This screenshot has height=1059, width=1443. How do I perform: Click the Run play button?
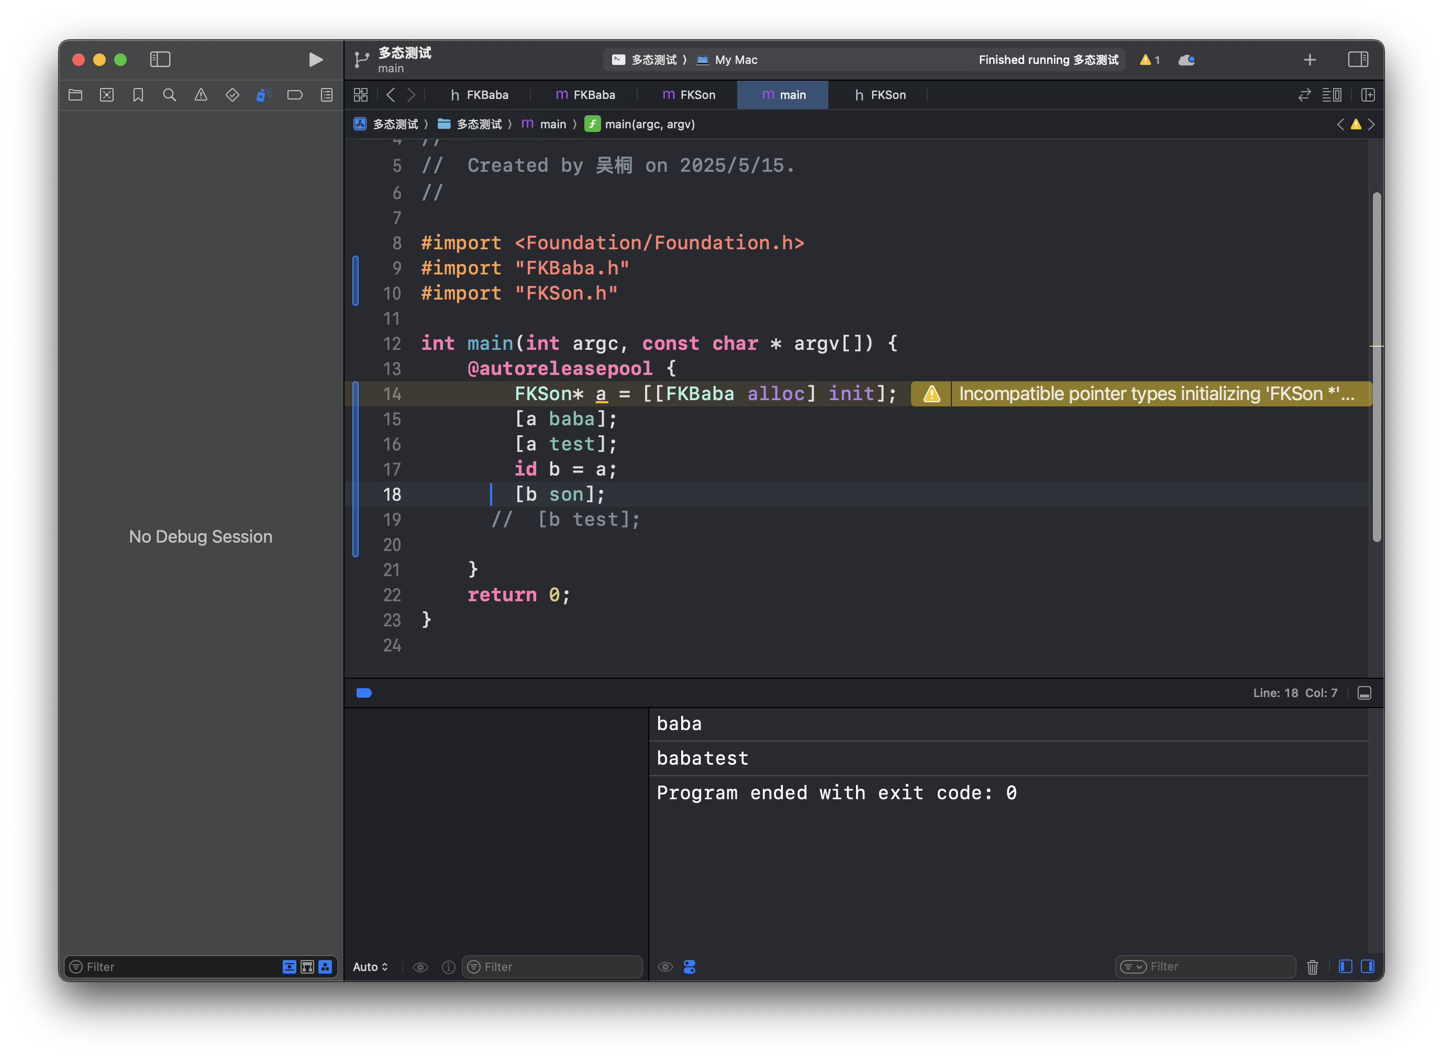tap(315, 60)
